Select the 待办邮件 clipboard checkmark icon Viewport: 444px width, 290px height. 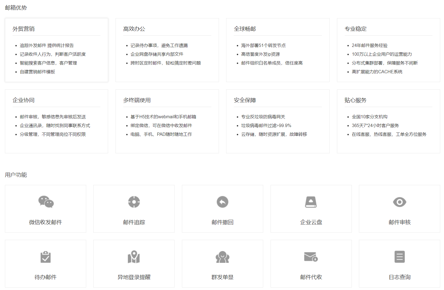click(46, 257)
